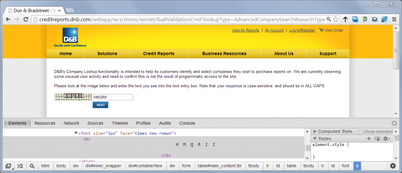
Task: Click the captcha text entry box
Action: (113, 97)
